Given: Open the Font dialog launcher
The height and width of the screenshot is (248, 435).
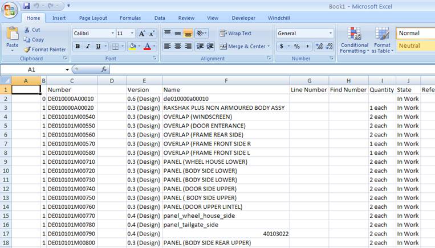Looking at the screenshot, I should (x=155, y=58).
